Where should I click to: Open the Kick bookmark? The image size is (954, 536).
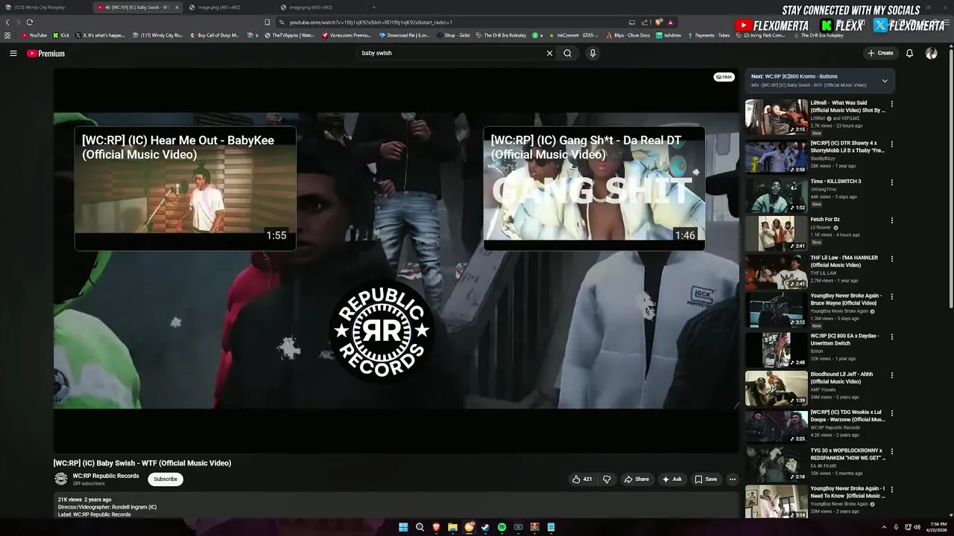click(x=61, y=35)
